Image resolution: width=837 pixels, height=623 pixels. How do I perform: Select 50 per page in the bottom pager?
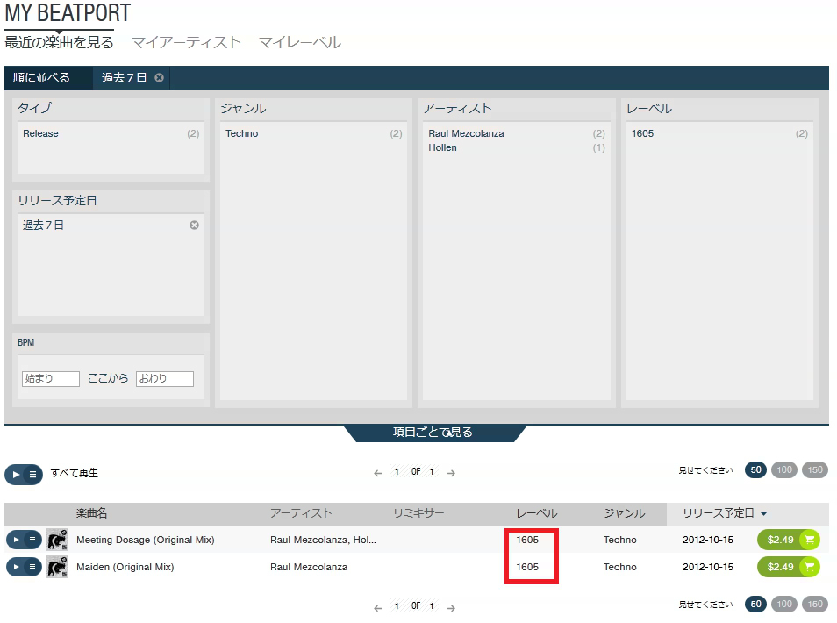tap(756, 604)
